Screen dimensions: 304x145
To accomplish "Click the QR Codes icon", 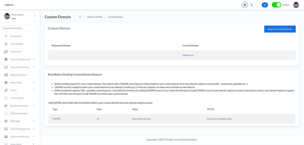I will click(x=6, y=121).
